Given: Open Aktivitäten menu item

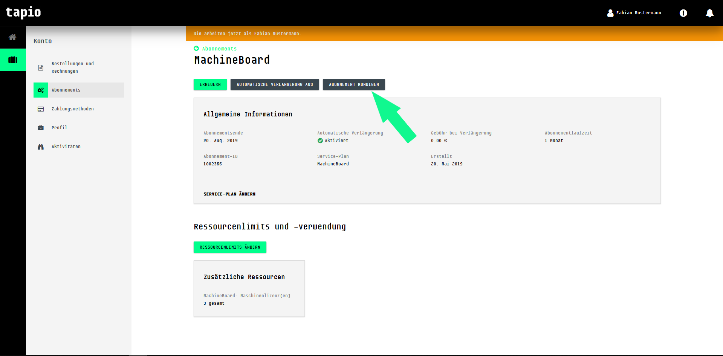Looking at the screenshot, I should pos(79,147).
